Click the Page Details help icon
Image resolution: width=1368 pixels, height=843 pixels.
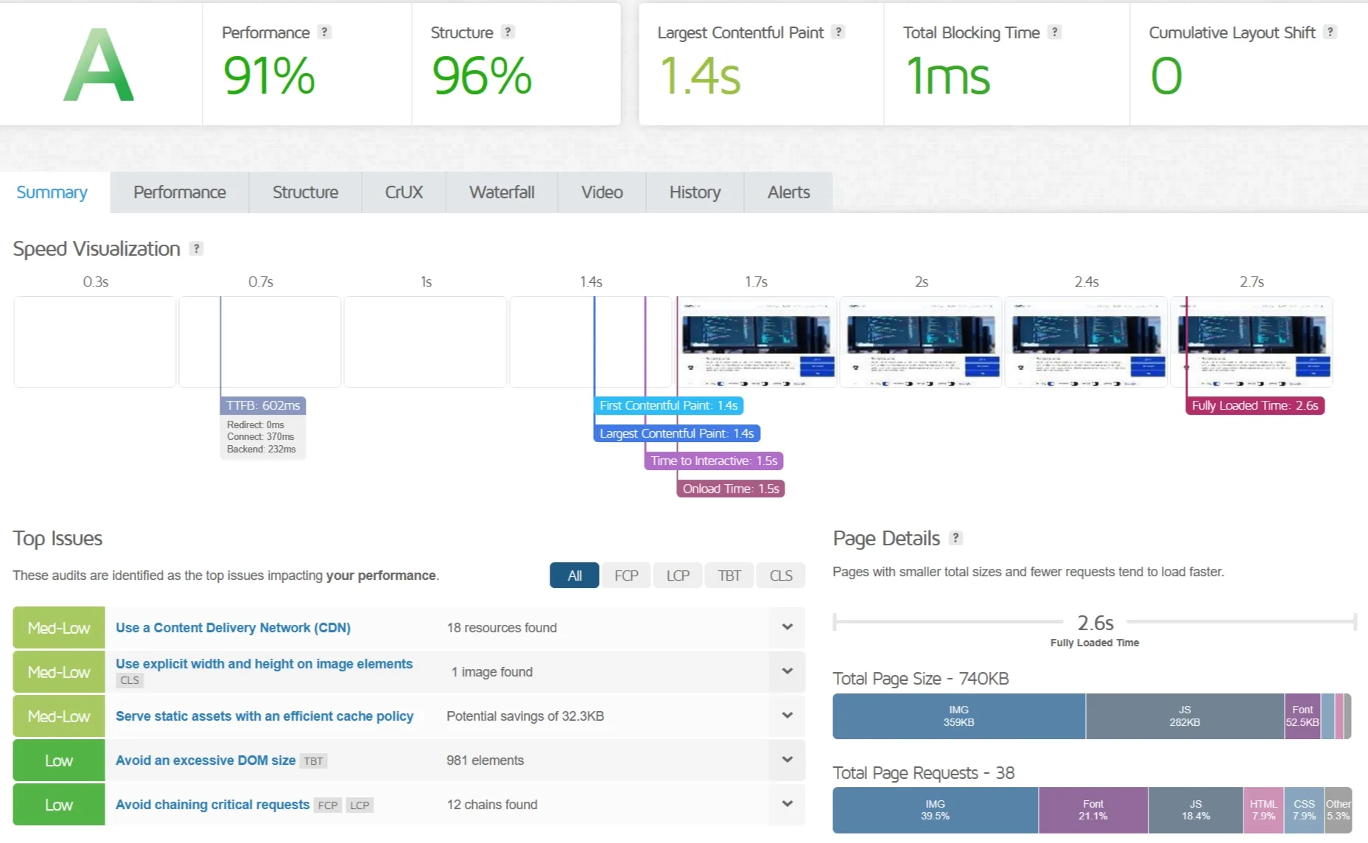pos(955,539)
